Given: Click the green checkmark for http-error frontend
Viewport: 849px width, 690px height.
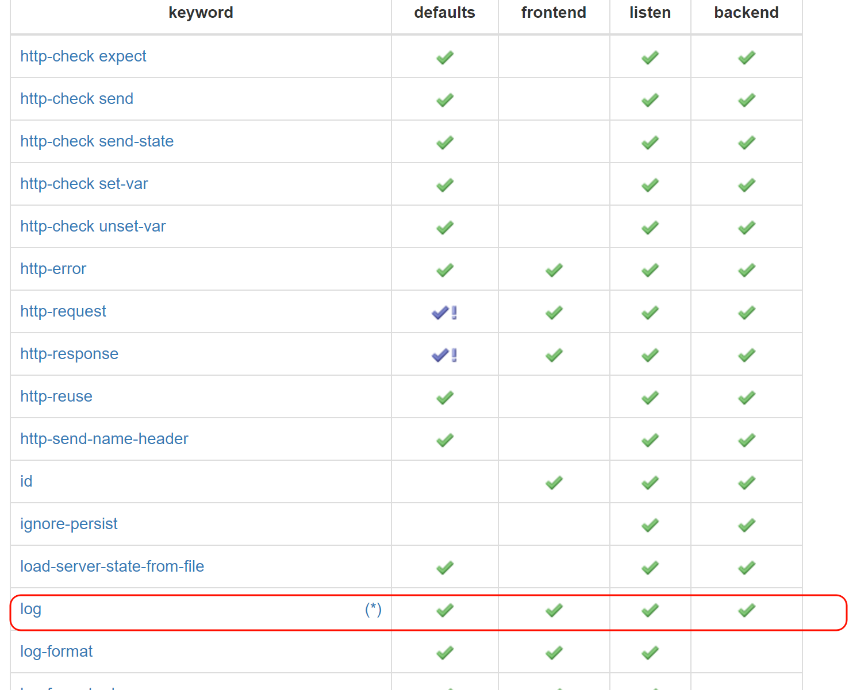Looking at the screenshot, I should click(x=554, y=270).
